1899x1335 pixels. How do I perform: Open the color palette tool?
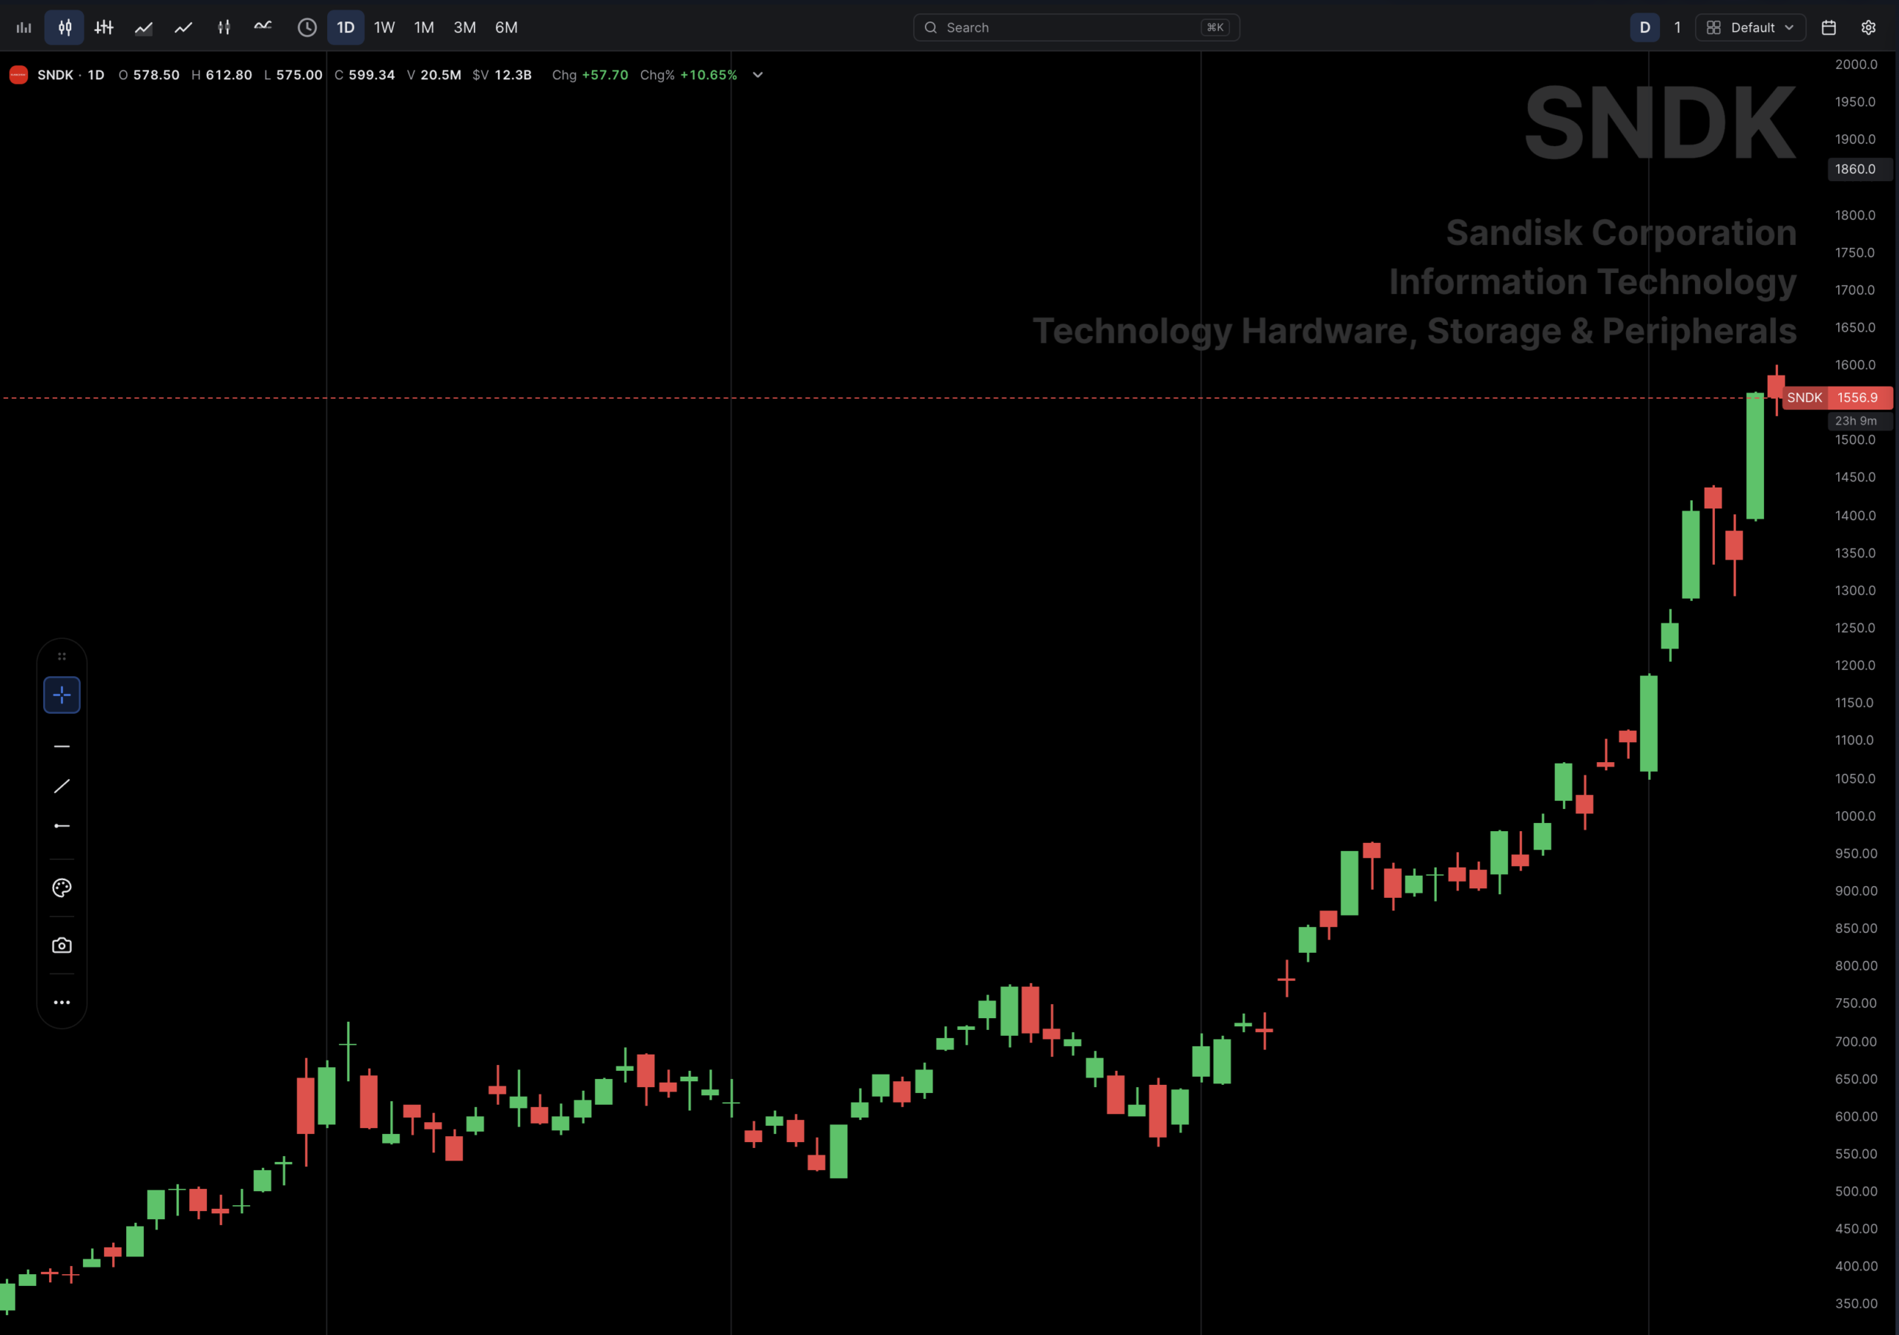click(x=62, y=888)
